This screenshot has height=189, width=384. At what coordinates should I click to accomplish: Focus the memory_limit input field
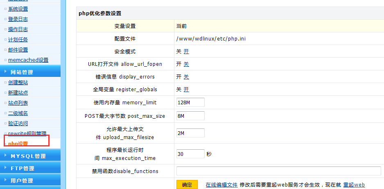click(x=190, y=102)
